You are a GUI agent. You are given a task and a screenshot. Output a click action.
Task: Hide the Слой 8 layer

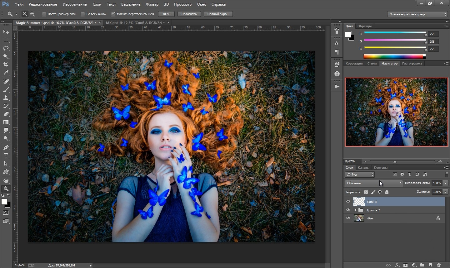point(348,202)
